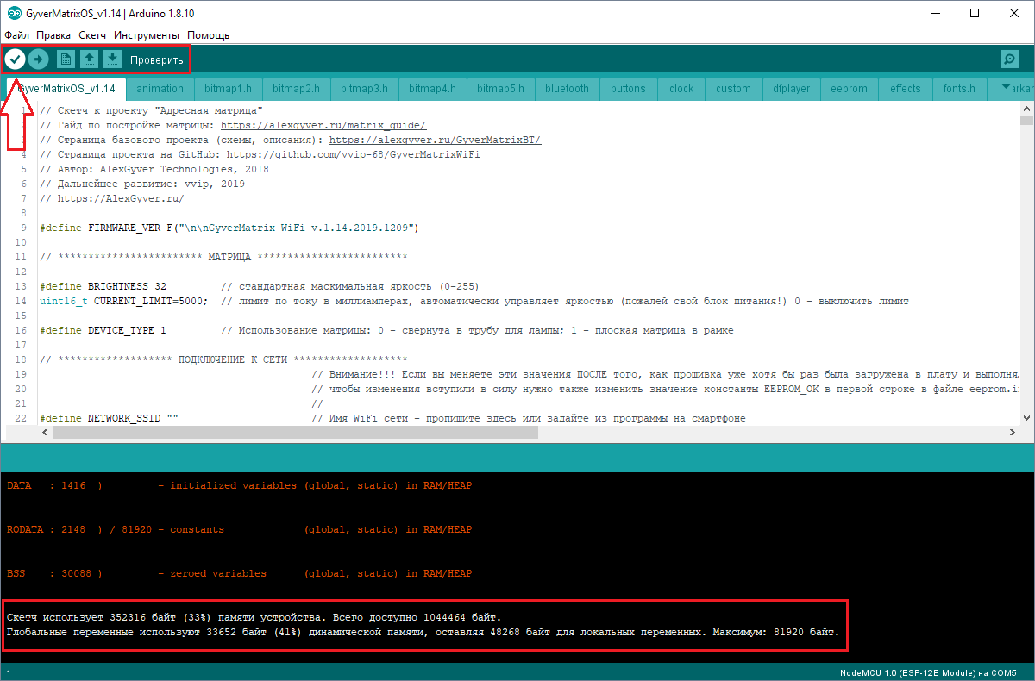1035x681 pixels.
Task: Switch to the fonts.h tab
Action: click(x=960, y=89)
